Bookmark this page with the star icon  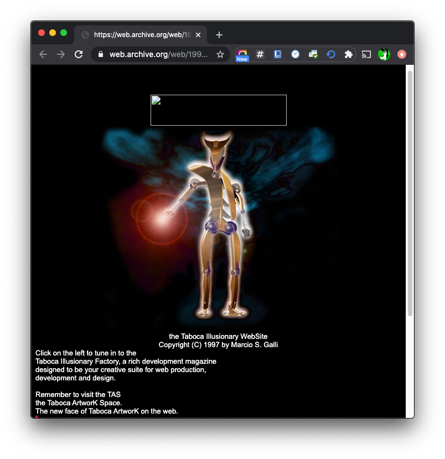pyautogui.click(x=220, y=54)
